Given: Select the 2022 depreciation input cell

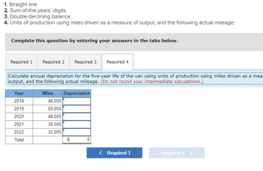Looking at the screenshot, I should coord(77,132).
